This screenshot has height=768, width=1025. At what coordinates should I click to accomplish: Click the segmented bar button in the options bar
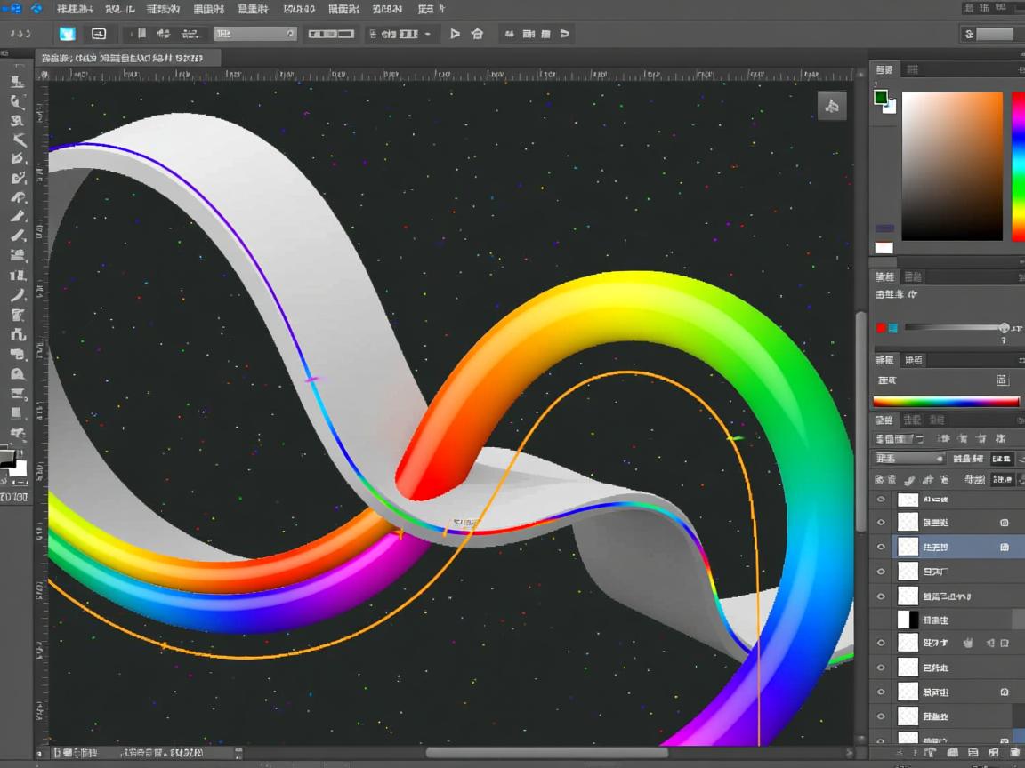[x=331, y=34]
